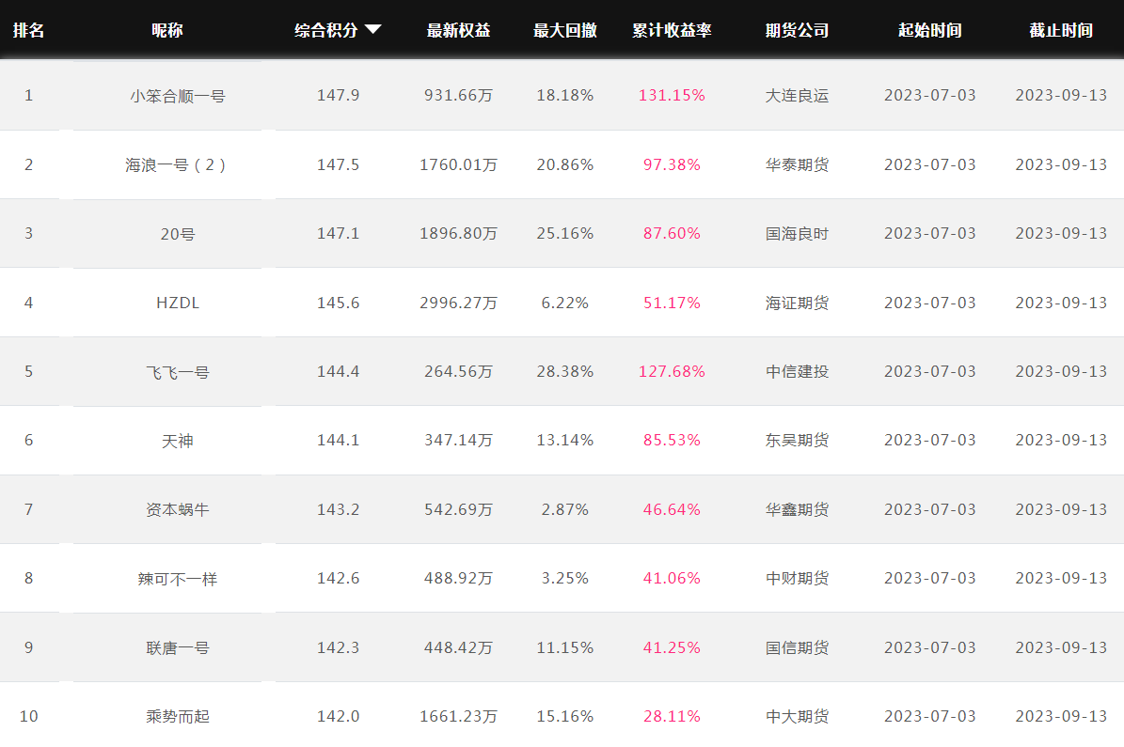Screen dimensions: 1124x747
Task: Select futures company 中大期货
Action: pos(797,717)
